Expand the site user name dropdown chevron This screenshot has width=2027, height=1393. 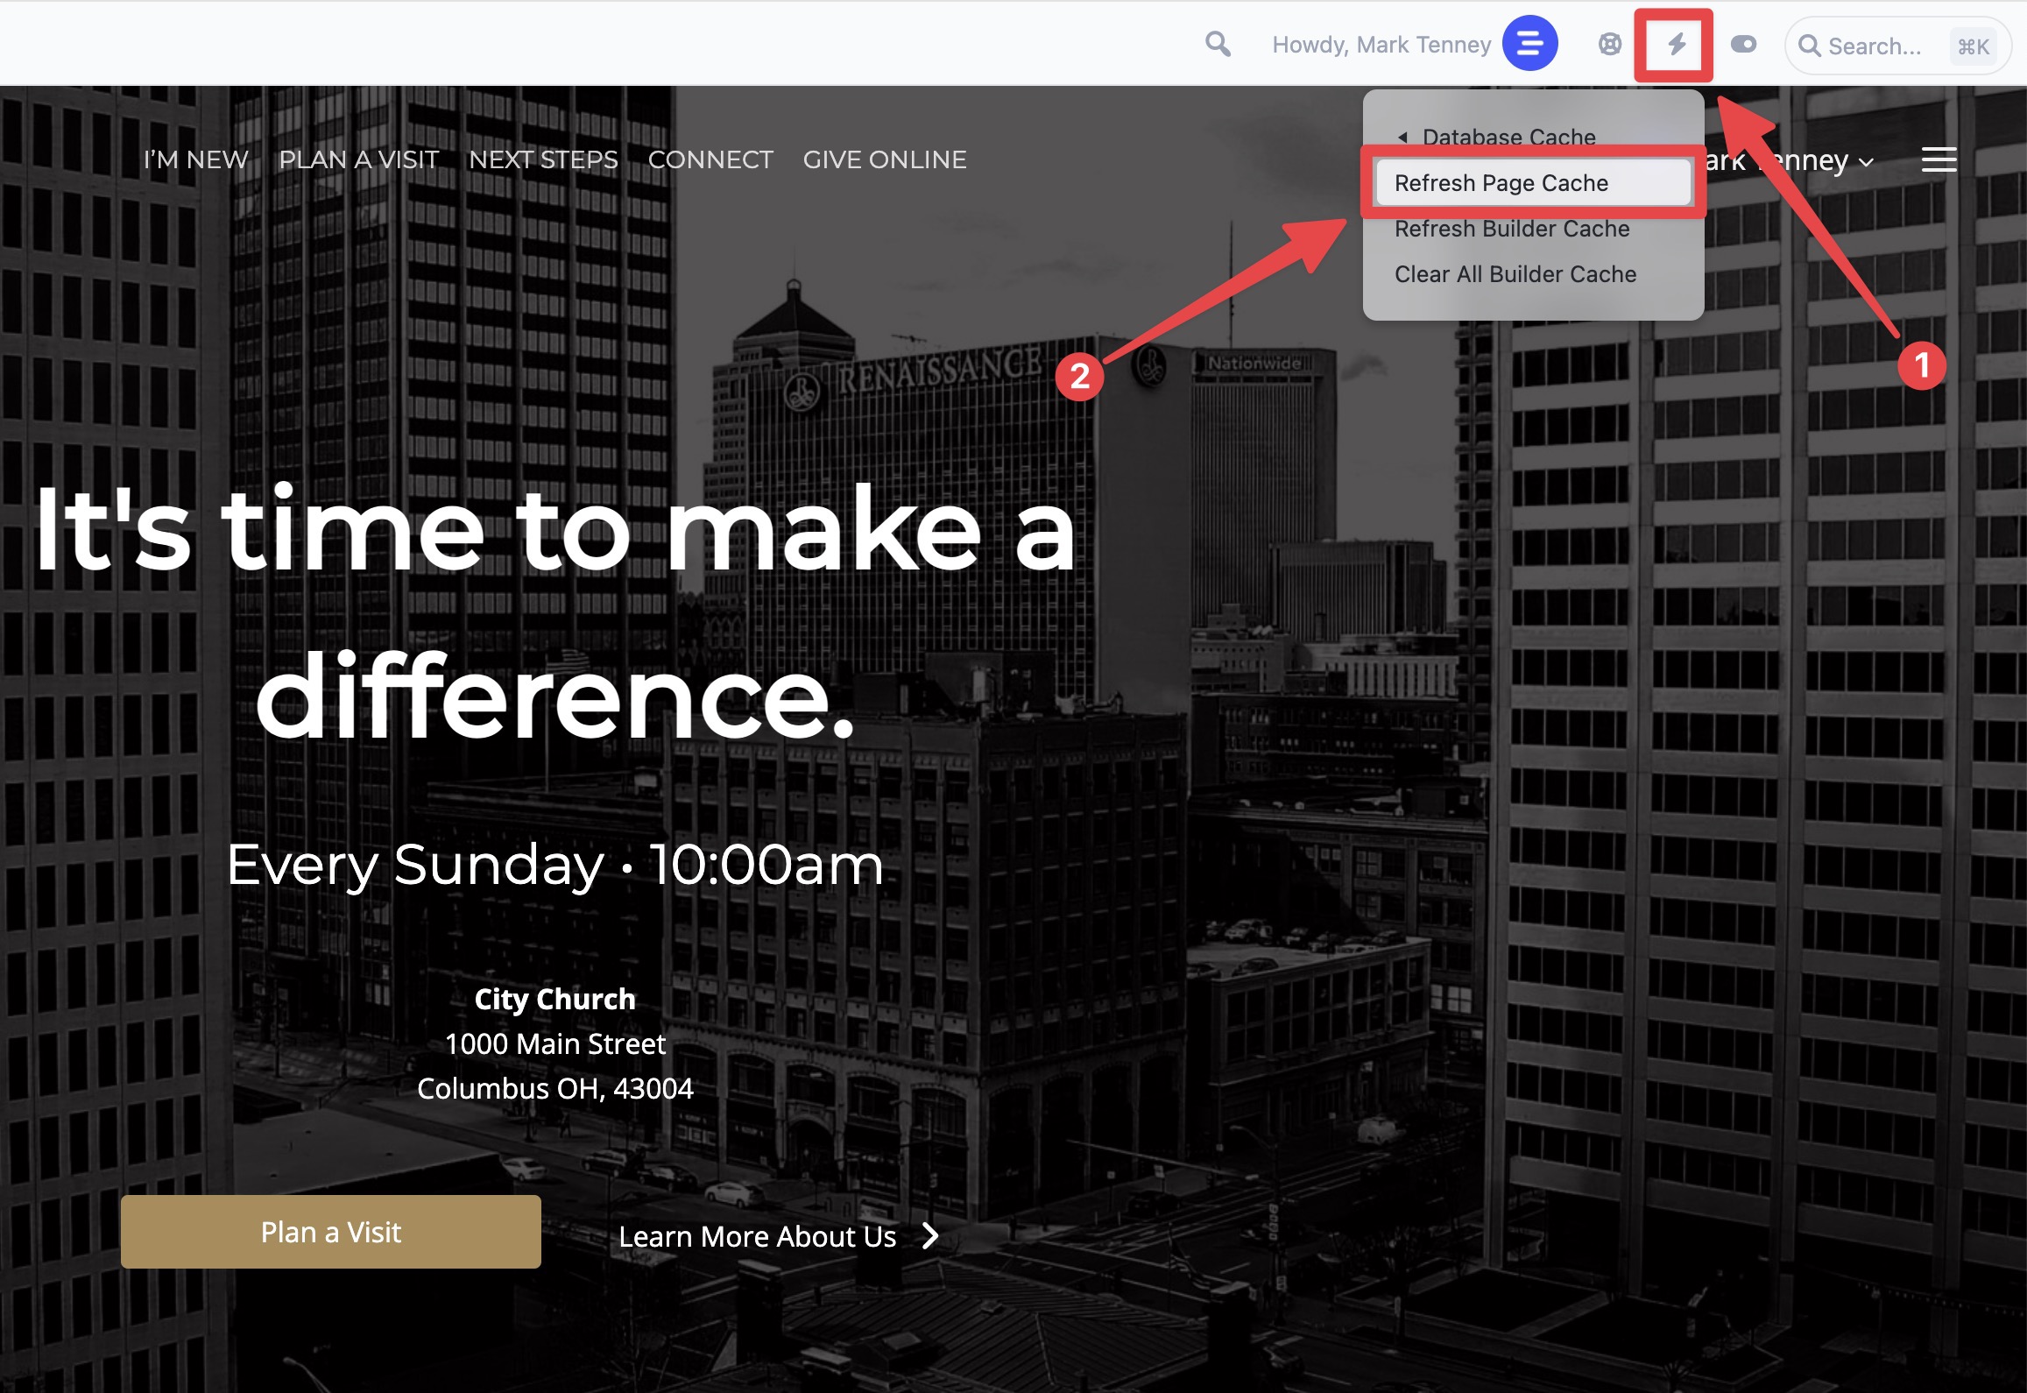point(1866,162)
